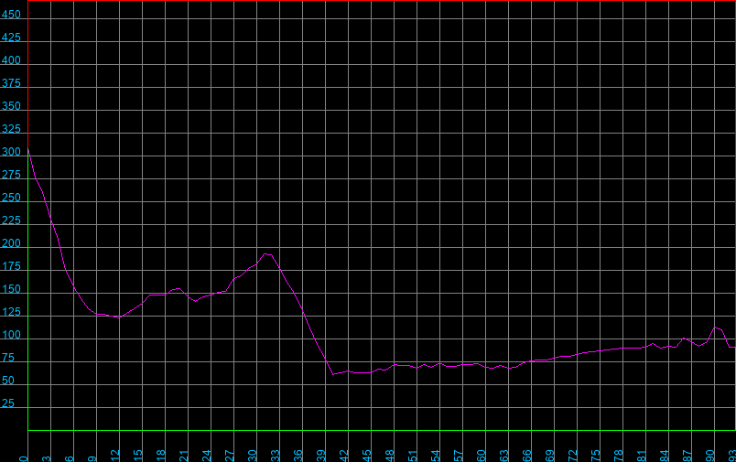736x462 pixels.
Task: Select the 225 vertical axis label
Action: click(11, 220)
